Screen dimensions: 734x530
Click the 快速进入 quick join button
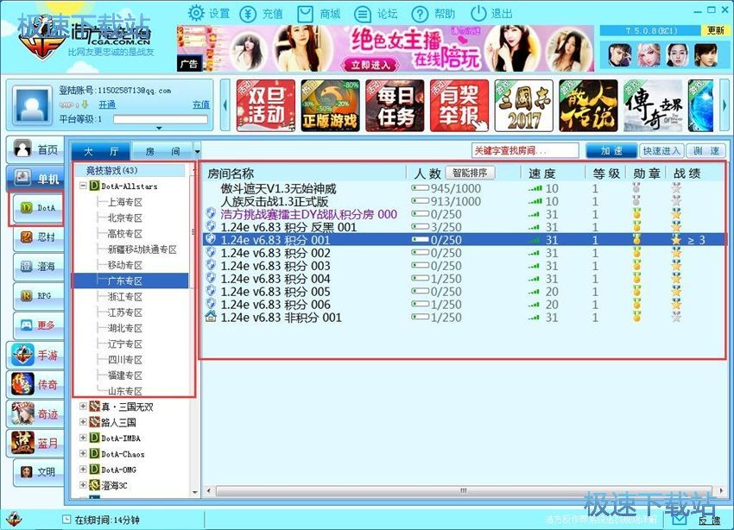[x=661, y=150]
